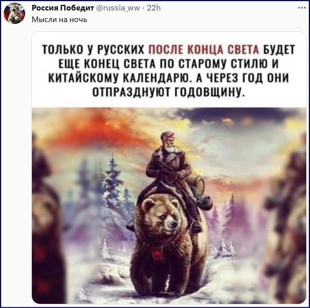
Task: Open the 22h timestamp permalink
Action: click(x=154, y=8)
